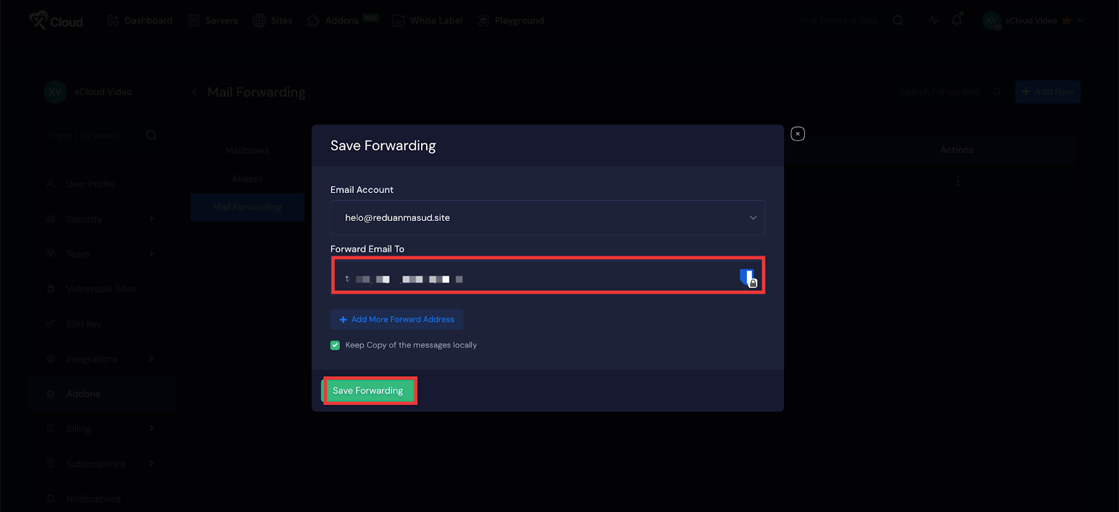Click the search magnifier in top bar

[x=898, y=21]
